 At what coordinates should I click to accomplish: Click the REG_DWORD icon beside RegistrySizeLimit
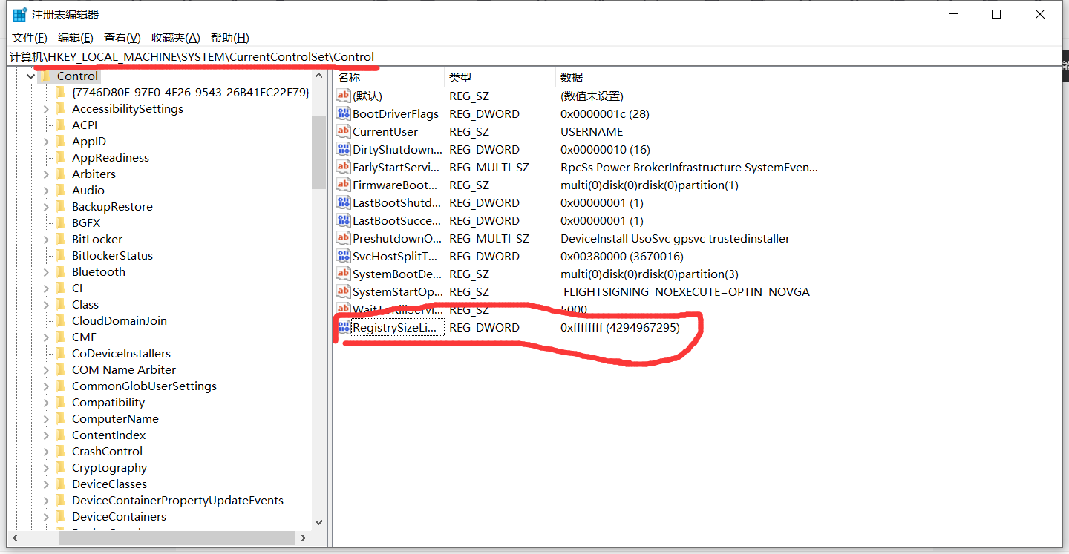coord(344,327)
